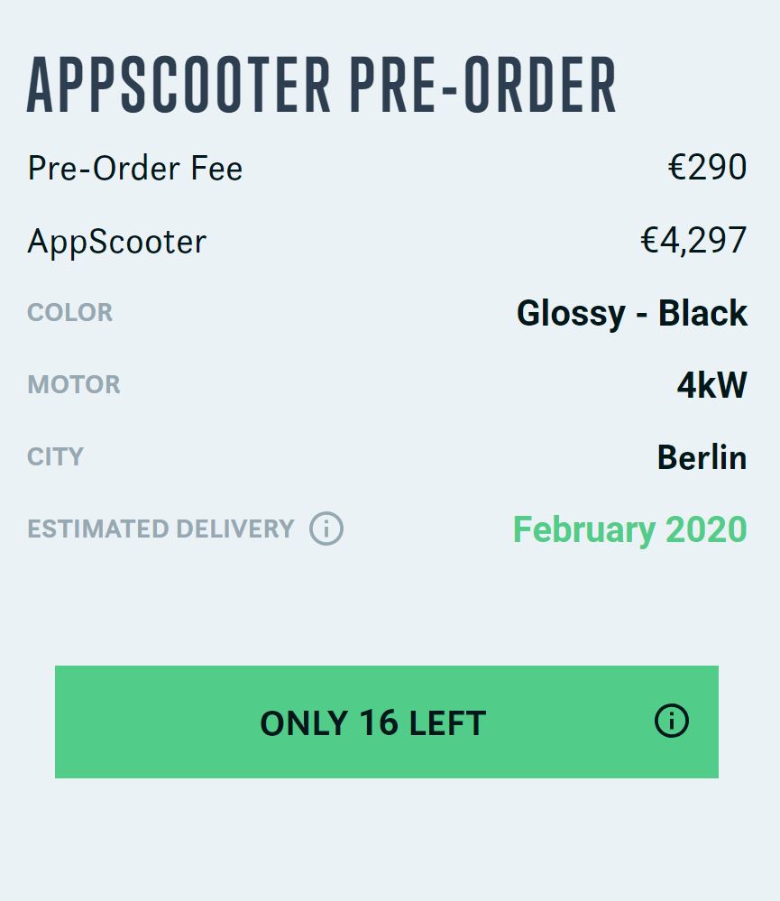Click the word APPSCOOTER in the heading

(x=179, y=85)
